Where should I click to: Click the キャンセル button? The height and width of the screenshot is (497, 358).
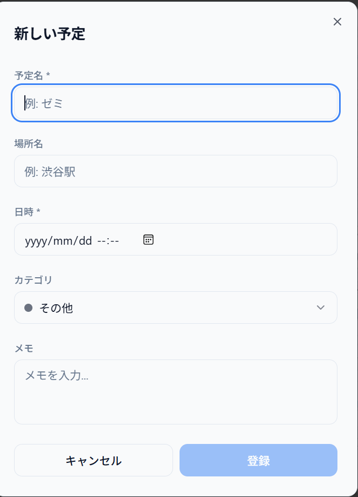pyautogui.click(x=93, y=460)
